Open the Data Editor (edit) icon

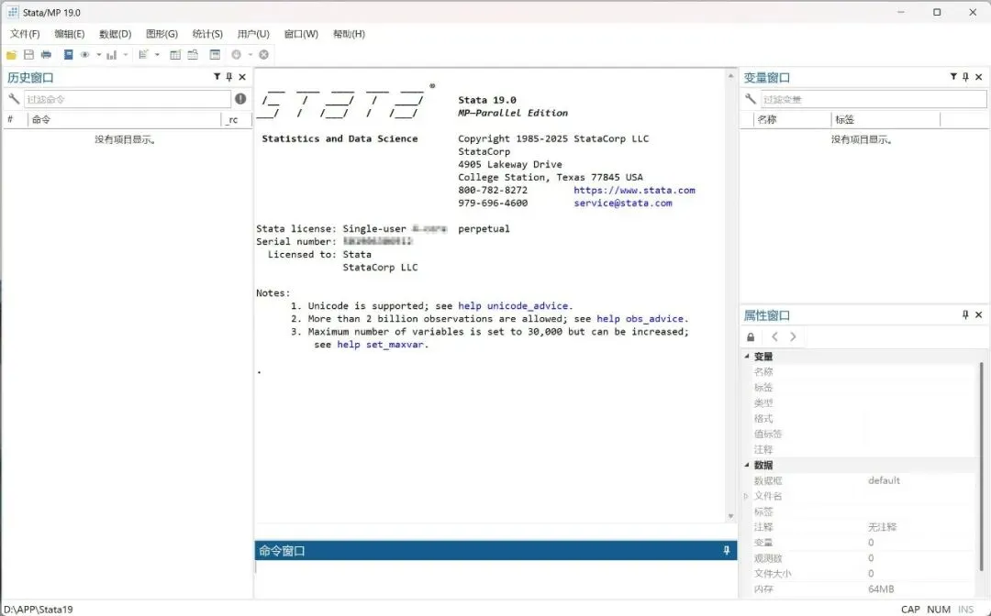click(175, 55)
